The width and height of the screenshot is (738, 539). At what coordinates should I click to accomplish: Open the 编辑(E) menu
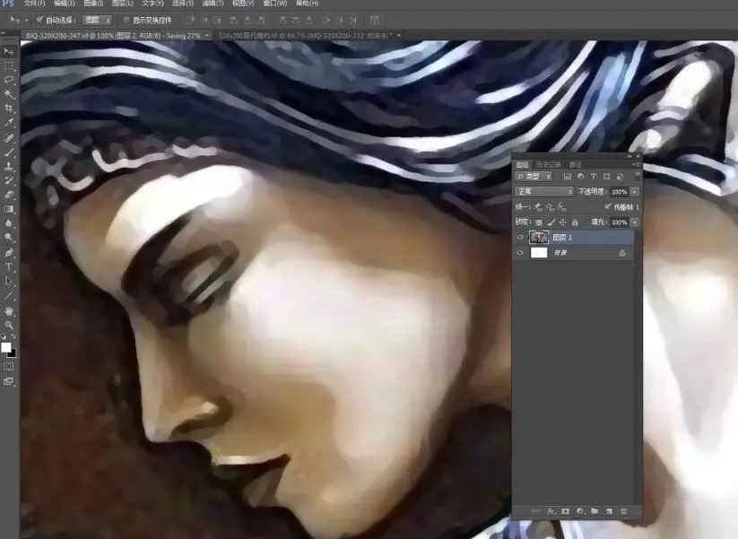pos(65,4)
